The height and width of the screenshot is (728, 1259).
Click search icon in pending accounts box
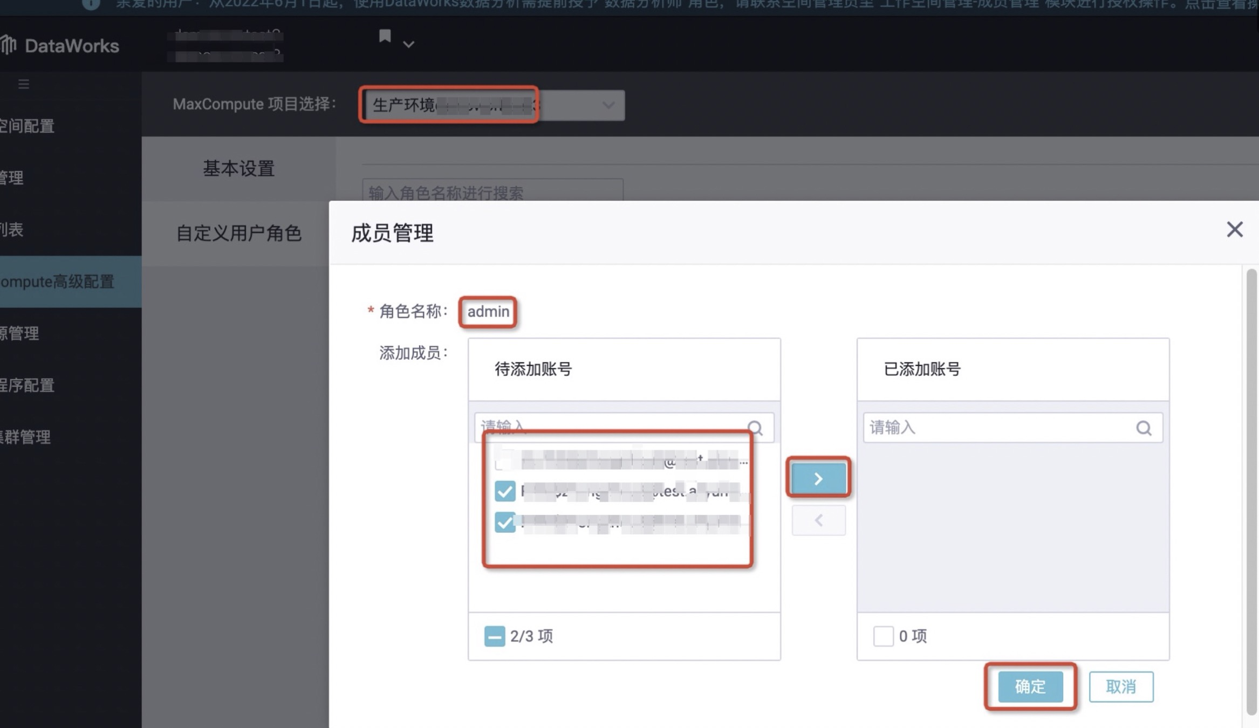coord(755,428)
